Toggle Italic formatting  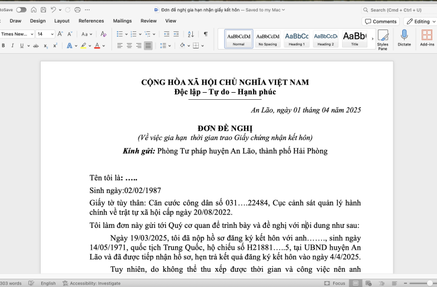(12, 45)
